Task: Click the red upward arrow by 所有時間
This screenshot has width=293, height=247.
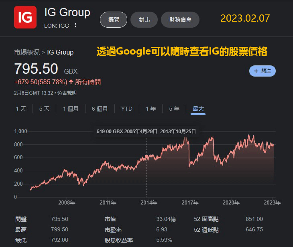Action: click(71, 82)
